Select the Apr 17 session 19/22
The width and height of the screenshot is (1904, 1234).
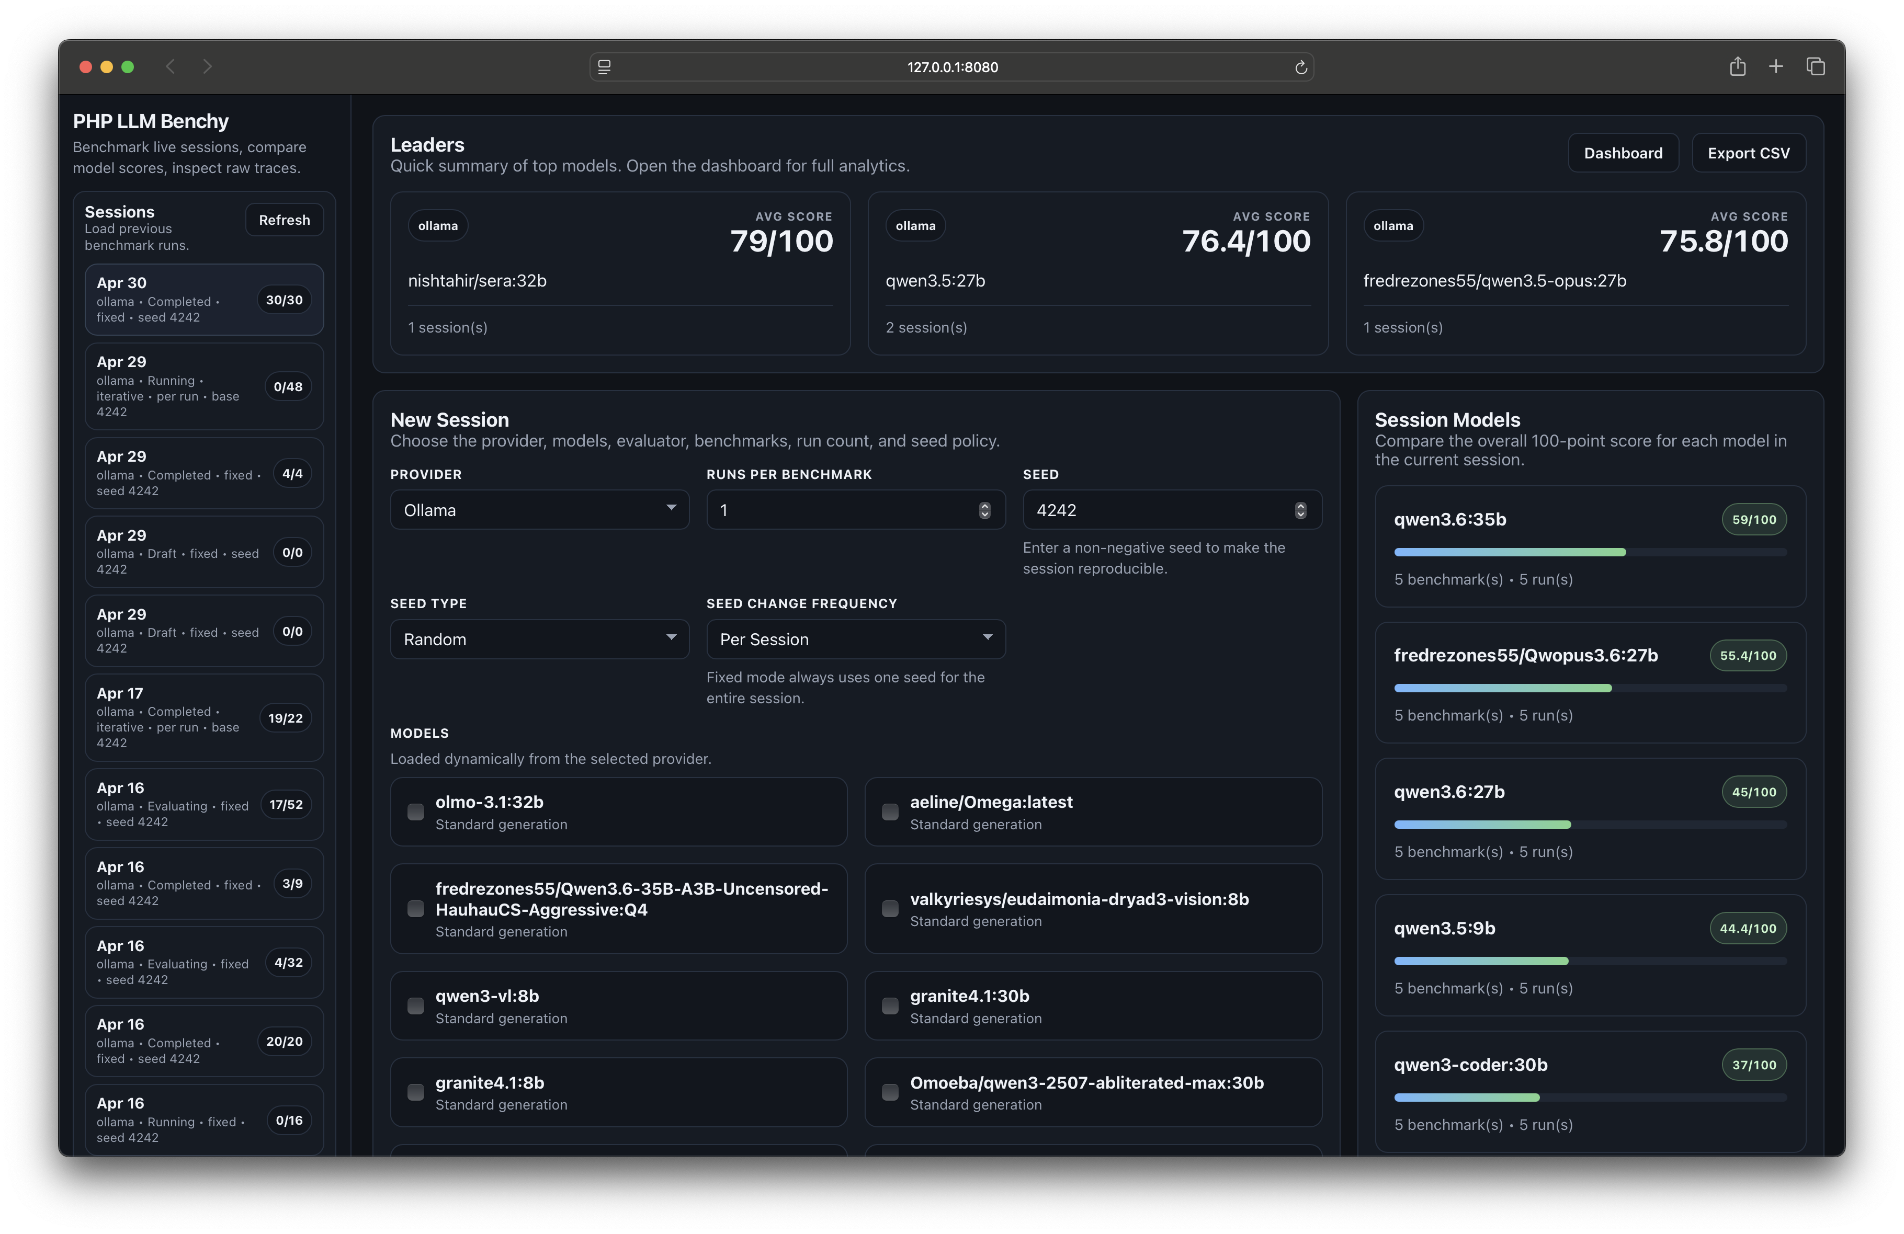pos(204,717)
